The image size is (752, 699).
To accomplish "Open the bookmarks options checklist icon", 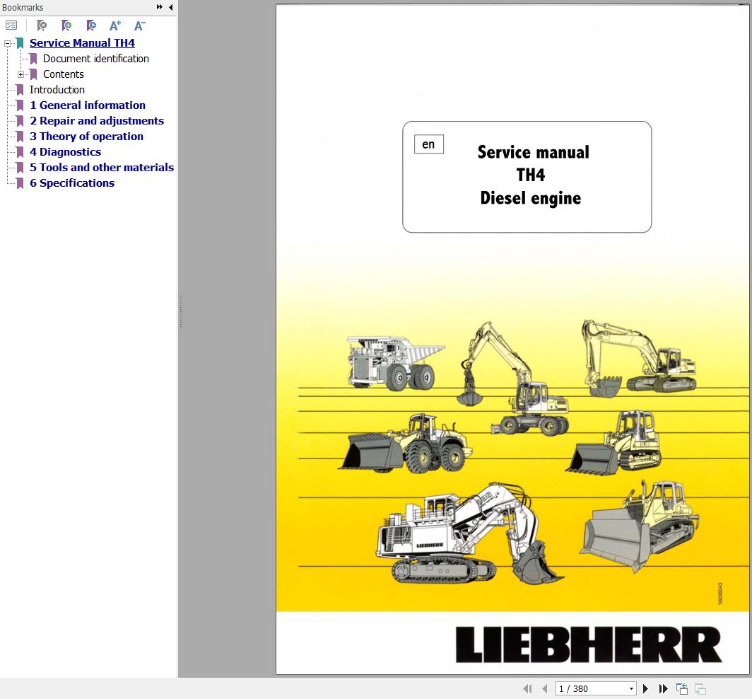I will click(x=11, y=25).
